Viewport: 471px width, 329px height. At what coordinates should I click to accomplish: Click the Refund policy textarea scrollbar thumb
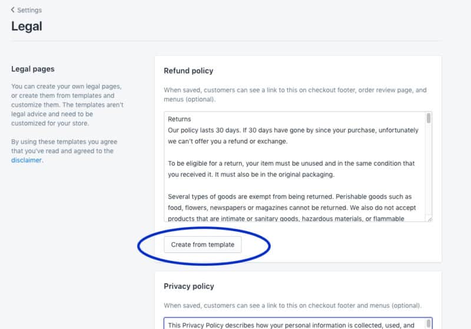coord(429,118)
